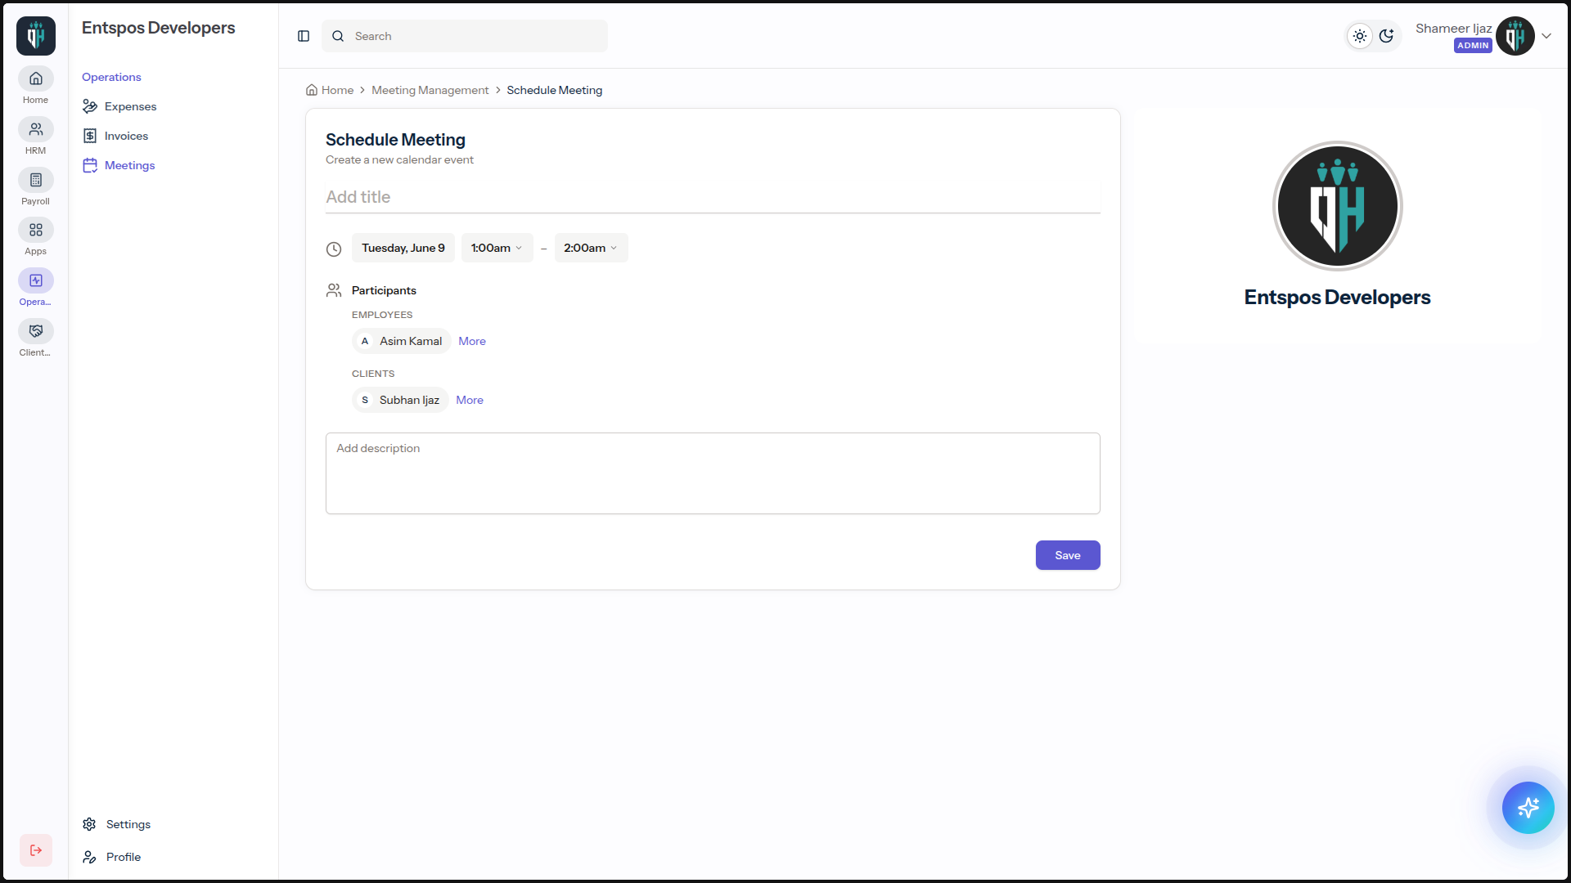Screen dimensions: 1571x883
Task: Open Invoices in the Operations menu
Action: 115,136
